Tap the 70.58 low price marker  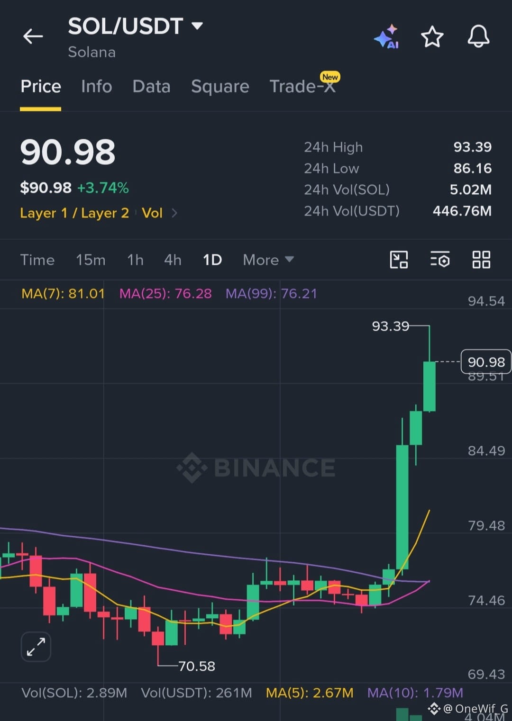(196, 667)
